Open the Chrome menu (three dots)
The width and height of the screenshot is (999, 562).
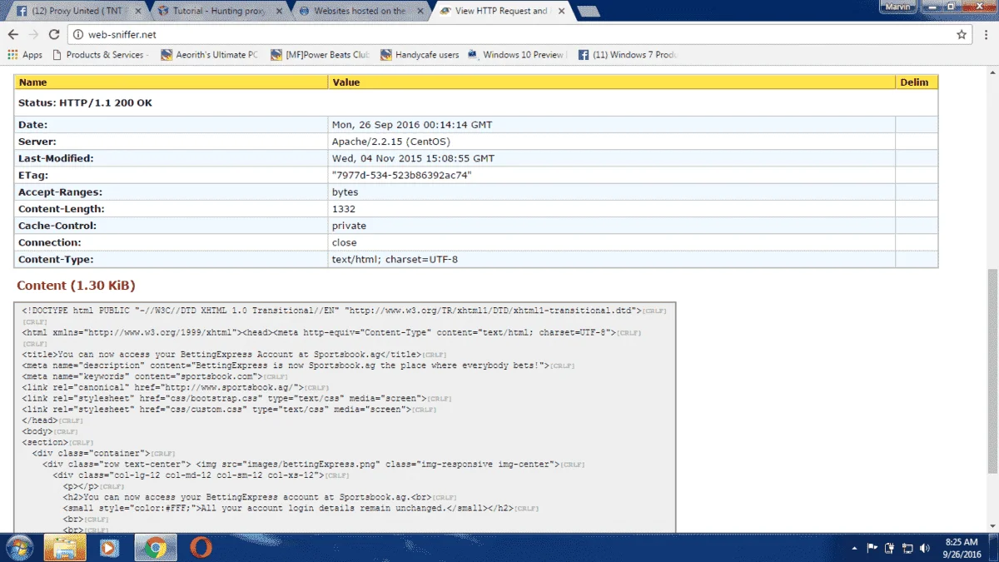click(986, 35)
